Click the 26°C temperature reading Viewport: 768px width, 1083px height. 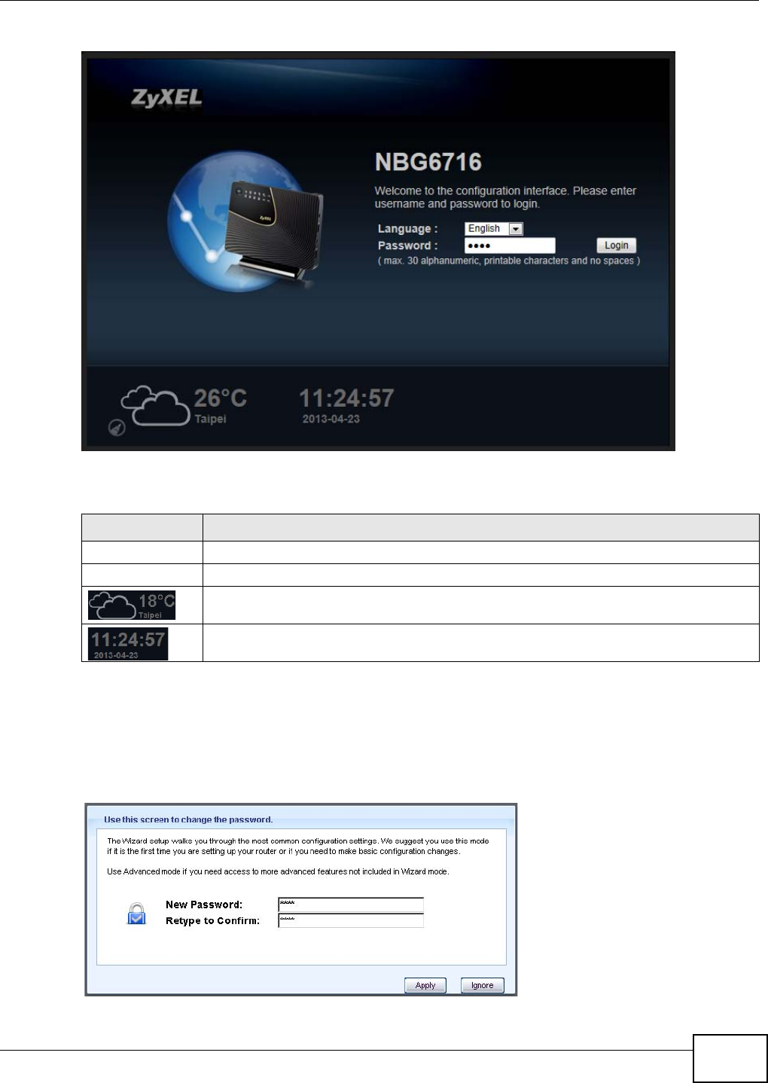pyautogui.click(x=221, y=398)
